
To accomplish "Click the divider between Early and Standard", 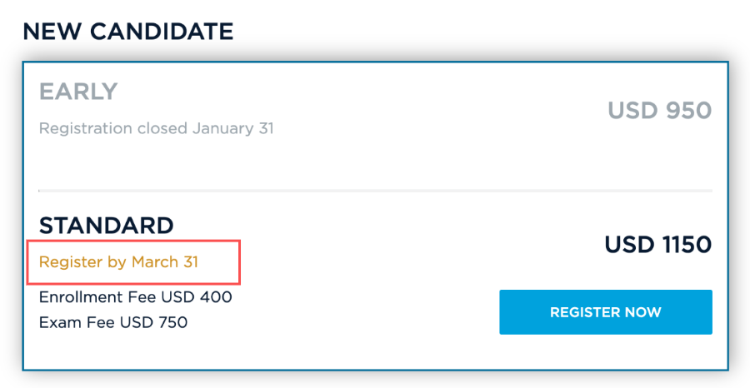I will tap(375, 191).
